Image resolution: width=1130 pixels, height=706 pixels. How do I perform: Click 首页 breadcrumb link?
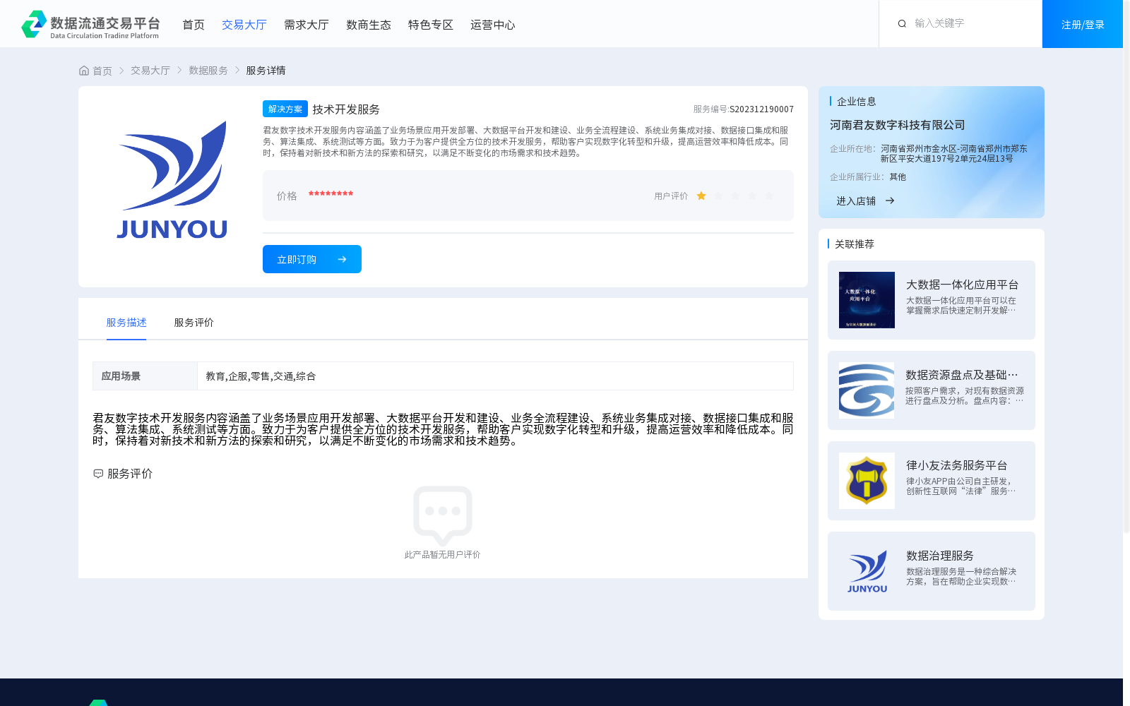click(102, 71)
